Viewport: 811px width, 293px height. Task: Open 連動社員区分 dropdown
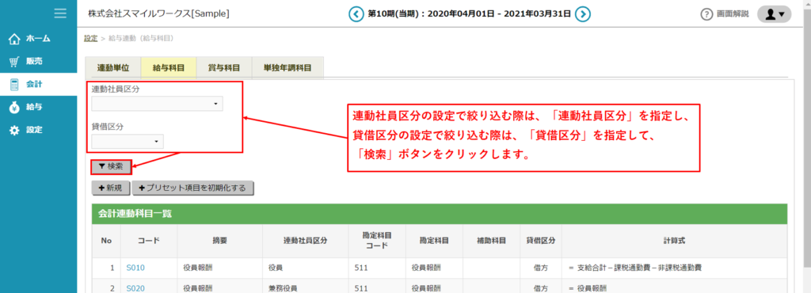pos(158,104)
